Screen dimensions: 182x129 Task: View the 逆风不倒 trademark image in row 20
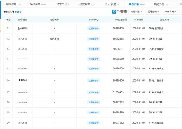[x=23, y=123]
